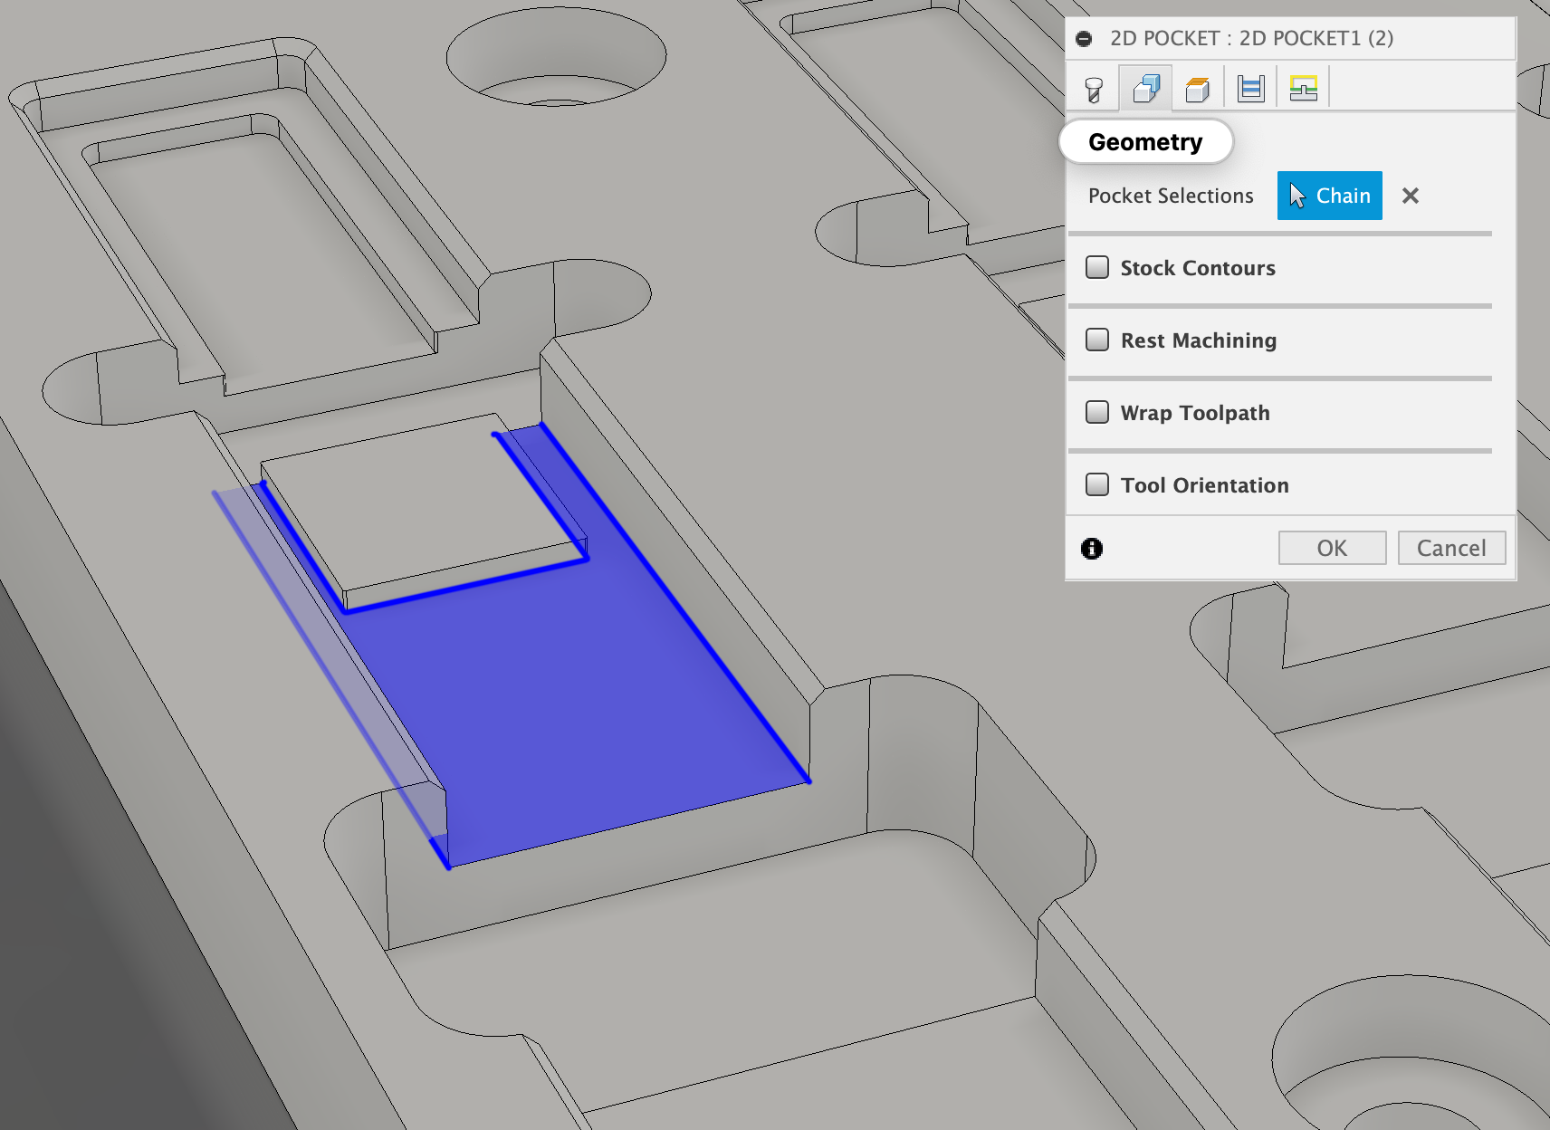
Task: Click the disable-operation icon in dialog title bar
Action: (x=1086, y=38)
